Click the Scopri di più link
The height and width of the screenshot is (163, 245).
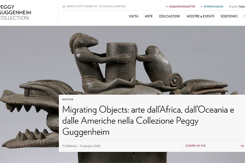[x=196, y=146]
